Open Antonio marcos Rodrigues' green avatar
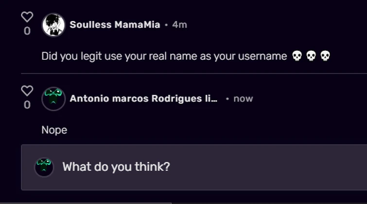The height and width of the screenshot is (204, 367). pos(53,99)
